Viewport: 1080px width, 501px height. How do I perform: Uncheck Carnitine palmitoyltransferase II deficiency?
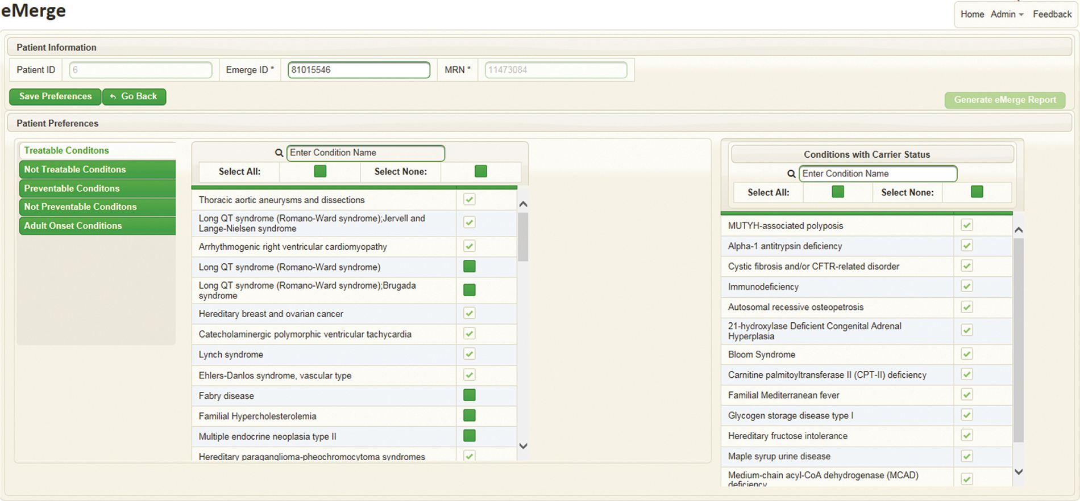pos(967,374)
